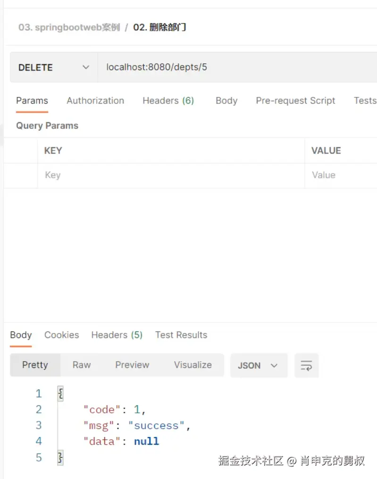
Task: Select the Params tab
Action: point(32,101)
